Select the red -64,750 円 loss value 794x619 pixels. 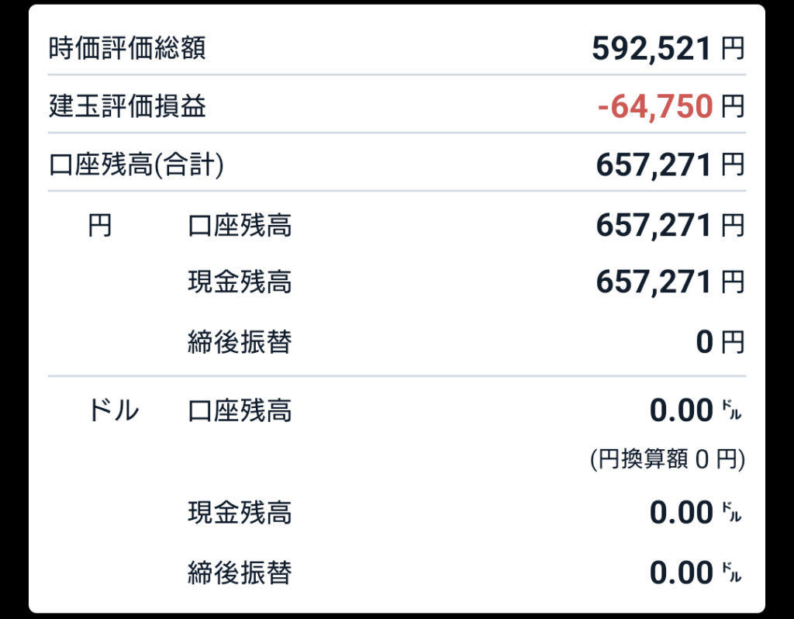pyautogui.click(x=670, y=106)
